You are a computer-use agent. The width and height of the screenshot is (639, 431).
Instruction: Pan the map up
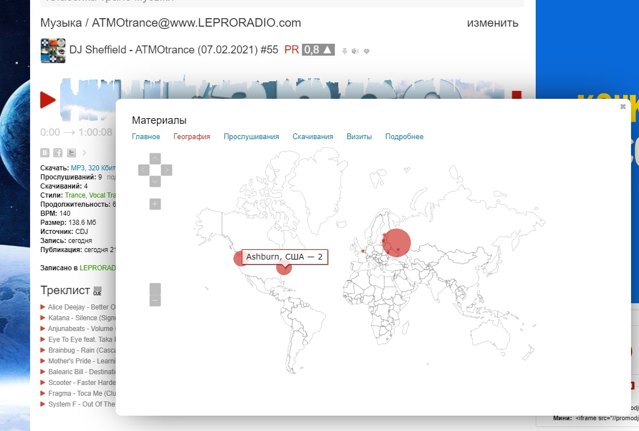(155, 158)
